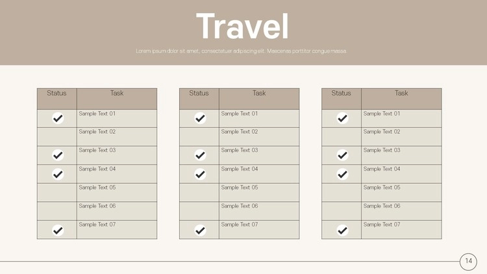
Task: Click checkmark beside Sample Text 07 in right table
Action: [x=342, y=230]
